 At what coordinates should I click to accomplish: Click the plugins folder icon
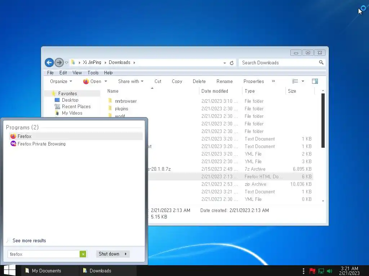[x=110, y=109]
